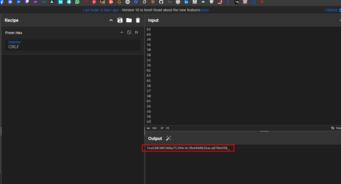Image resolution: width=341 pixels, height=184 pixels.
Task: Collapse the Recipe panel with chevron
Action: [x=111, y=20]
